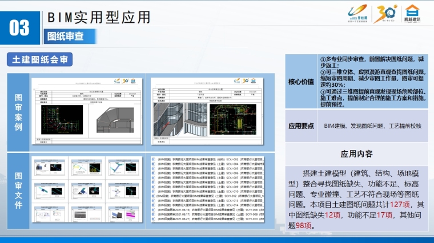The width and height of the screenshot is (434, 243).
Task: Select the 图纸审查 tab label
Action: tap(64, 36)
